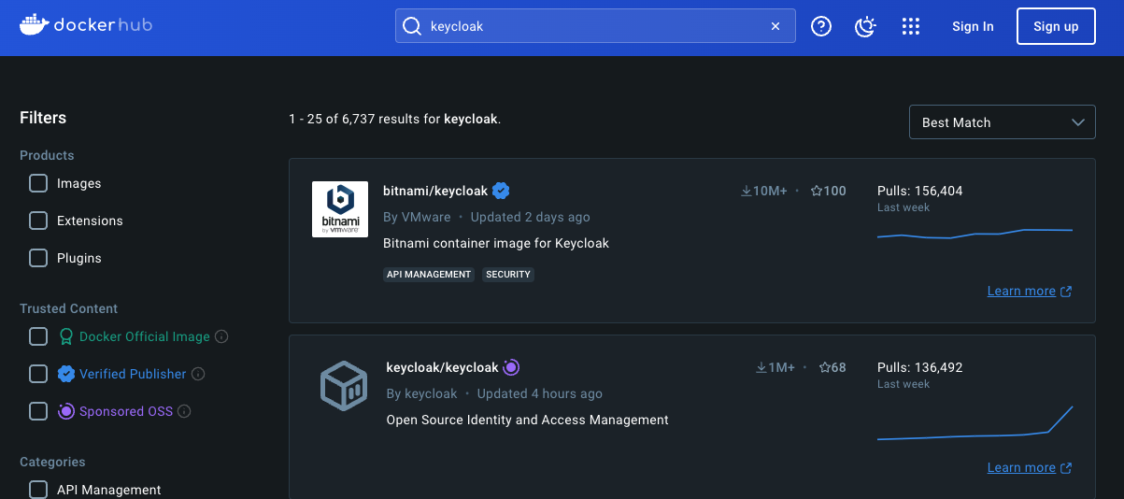Click the keycloak container logo thumbnail
1124x499 pixels.
[x=342, y=386]
